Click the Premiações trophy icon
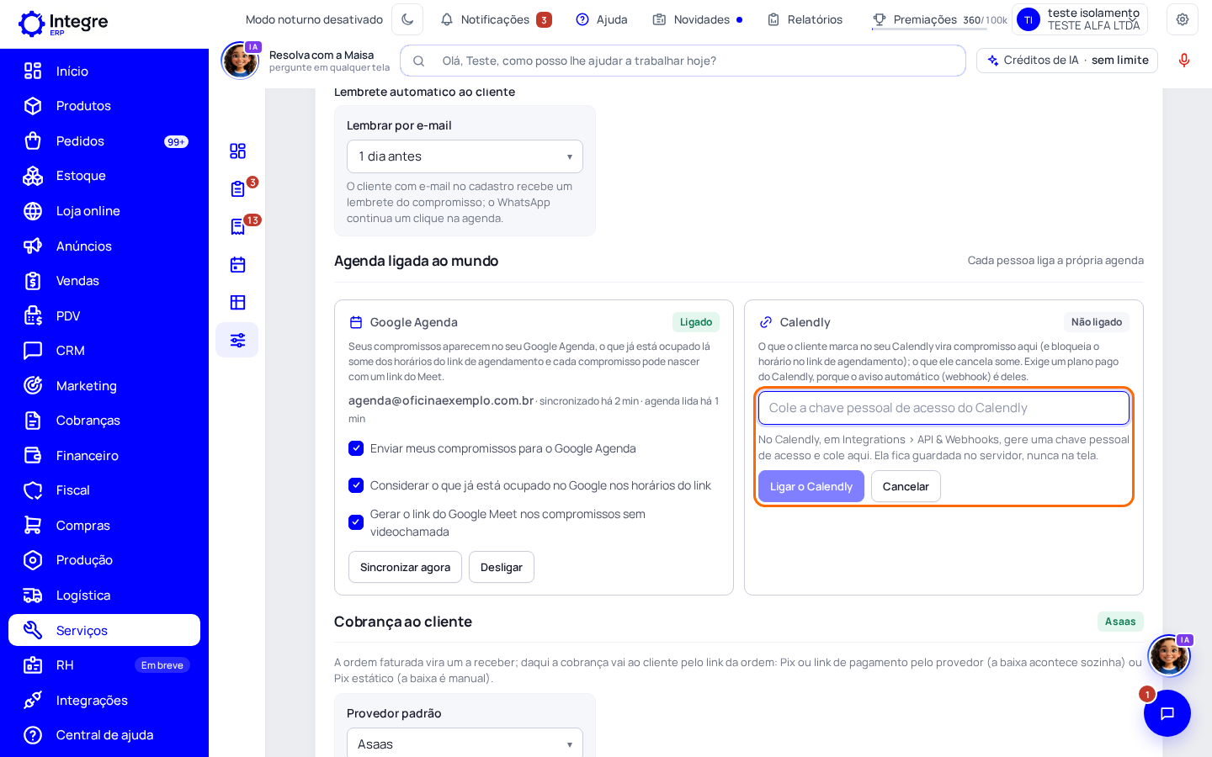Image resolution: width=1212 pixels, height=757 pixels. [880, 19]
